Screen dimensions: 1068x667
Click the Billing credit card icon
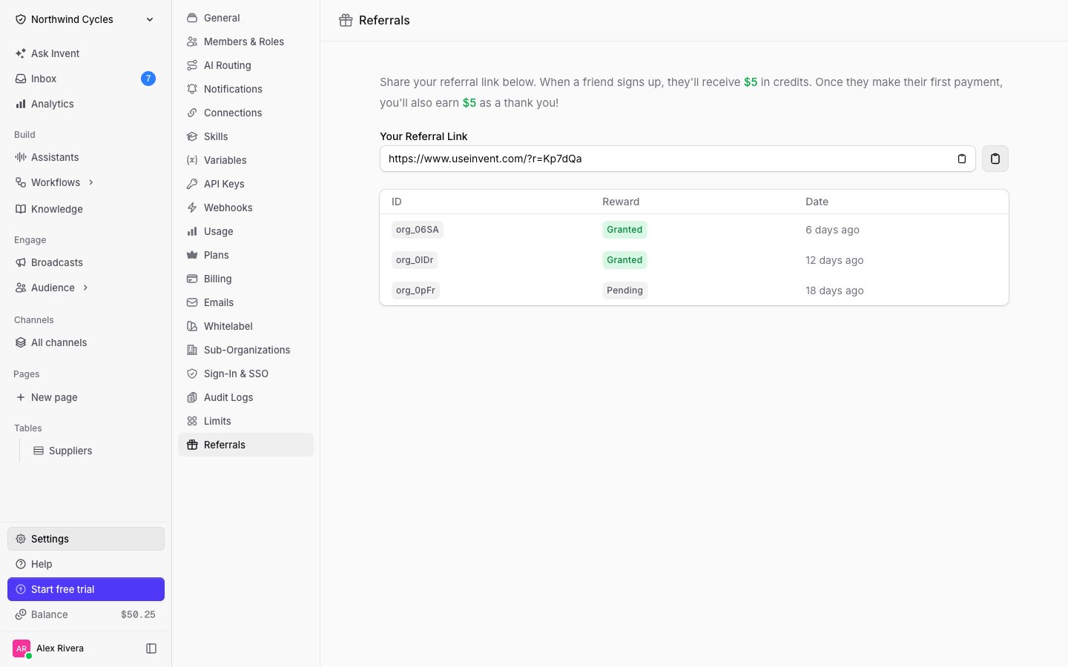pyautogui.click(x=192, y=279)
